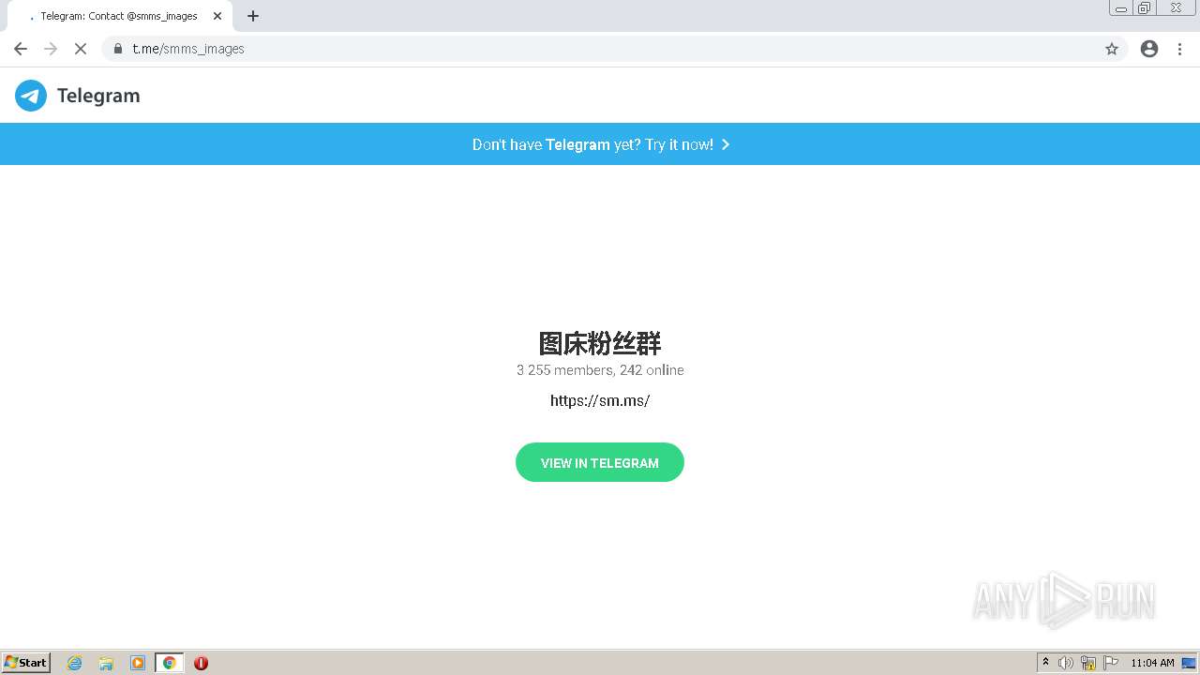Click the VIEW IN TELEGRAM button
Viewport: 1200px width, 675px height.
click(600, 462)
